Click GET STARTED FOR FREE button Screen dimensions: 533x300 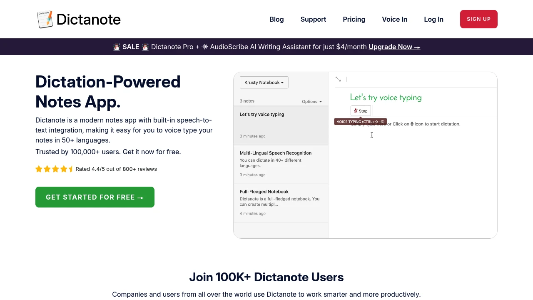coord(95,197)
